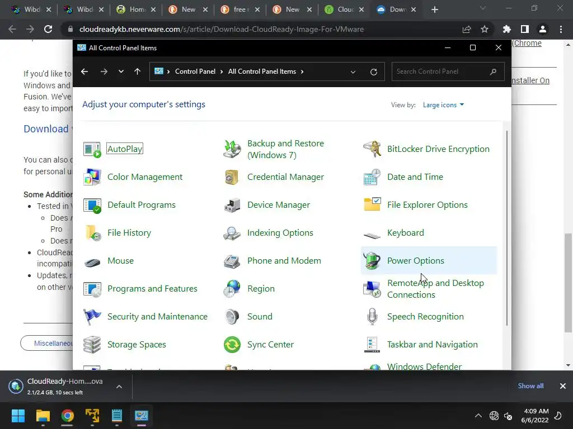Image resolution: width=573 pixels, height=429 pixels.
Task: Expand chevron after Control Panel breadcrumb
Action: pyautogui.click(x=222, y=71)
